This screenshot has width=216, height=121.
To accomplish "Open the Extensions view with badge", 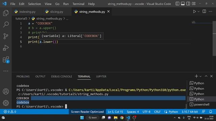I will 6,60.
